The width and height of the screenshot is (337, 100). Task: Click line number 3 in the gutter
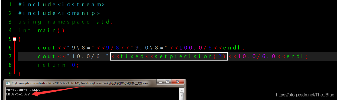click(x=10, y=22)
